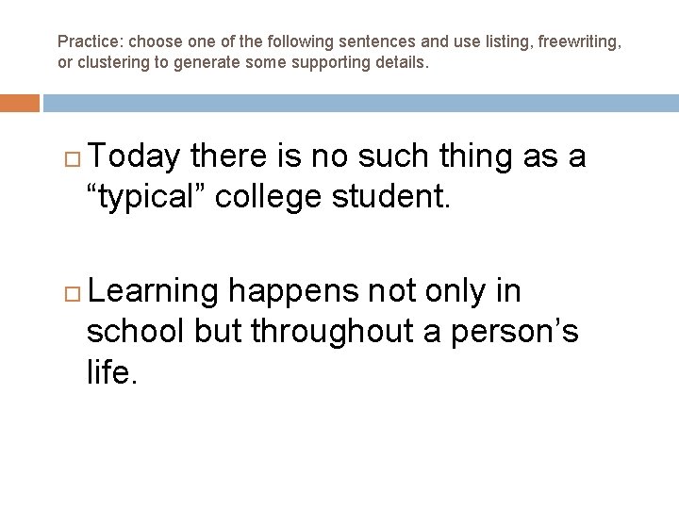Click the word "happens" in second bullet
This screenshot has height=509, width=679.
[293, 292]
